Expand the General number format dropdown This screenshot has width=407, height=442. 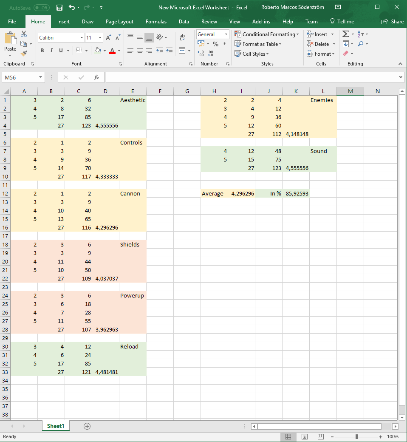[226, 34]
